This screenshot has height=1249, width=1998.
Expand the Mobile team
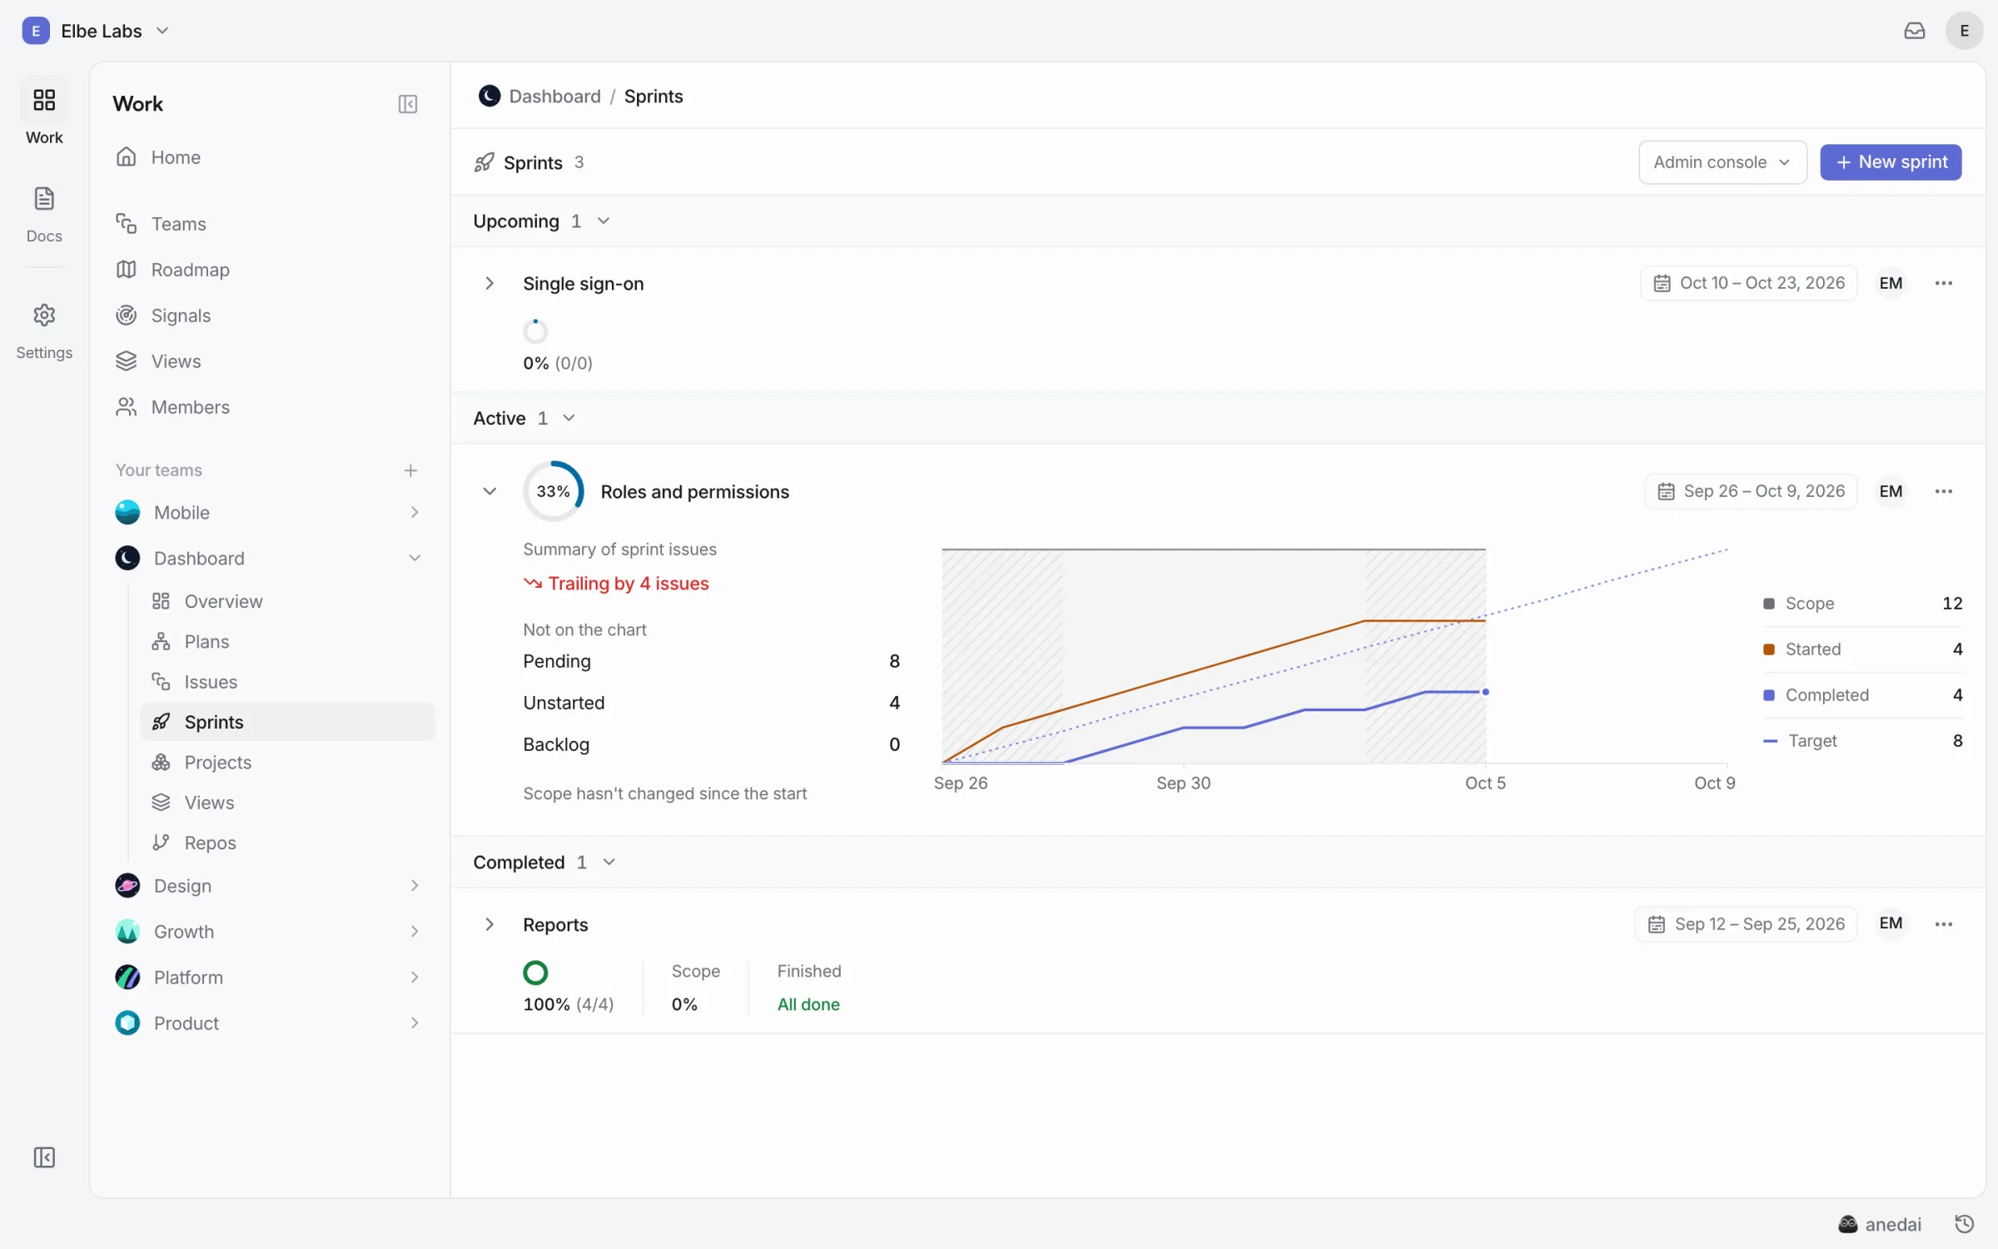pos(414,512)
